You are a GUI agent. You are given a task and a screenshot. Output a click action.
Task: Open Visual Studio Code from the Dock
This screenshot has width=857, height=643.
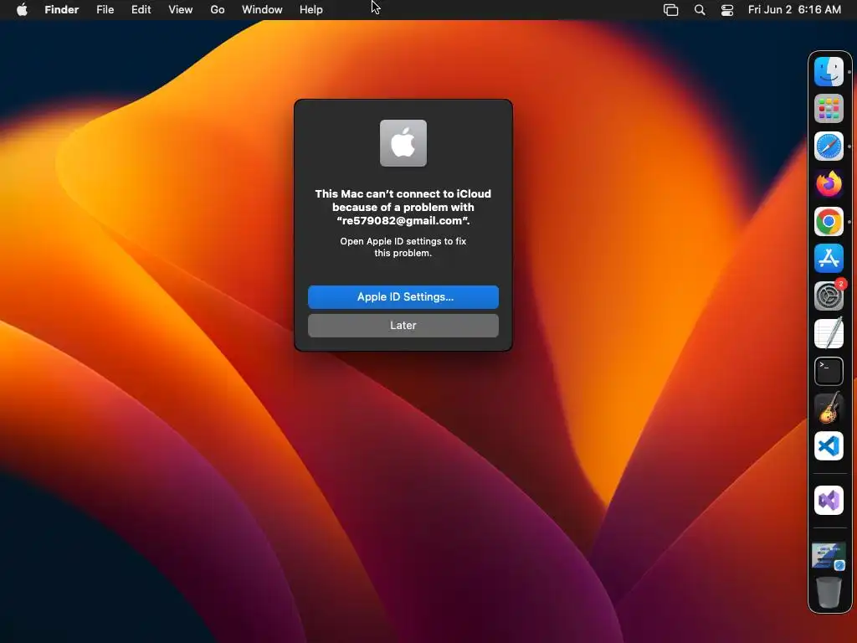point(829,446)
